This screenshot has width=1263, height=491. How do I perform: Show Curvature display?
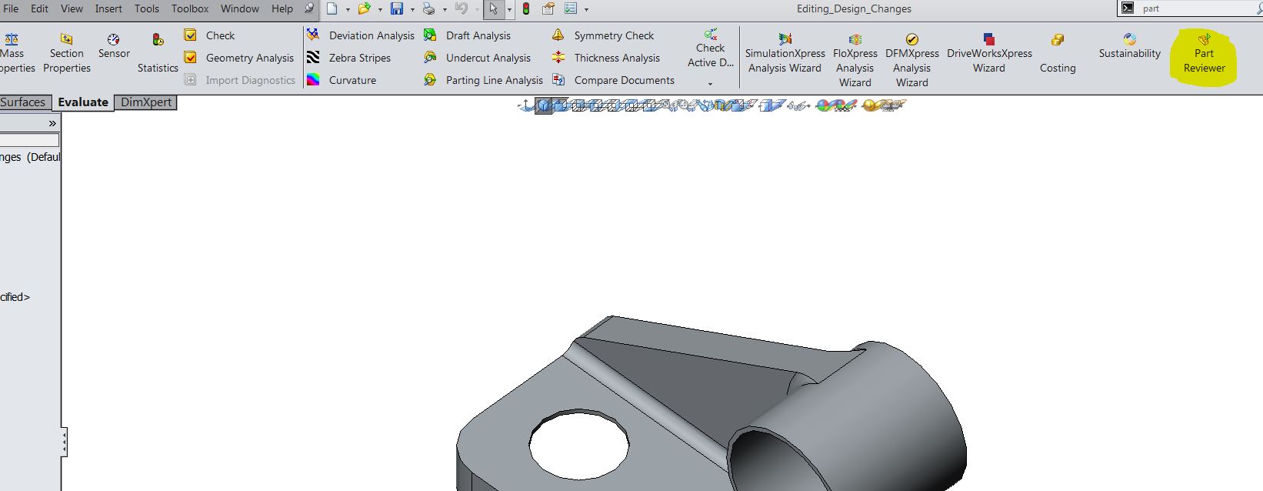(x=342, y=80)
